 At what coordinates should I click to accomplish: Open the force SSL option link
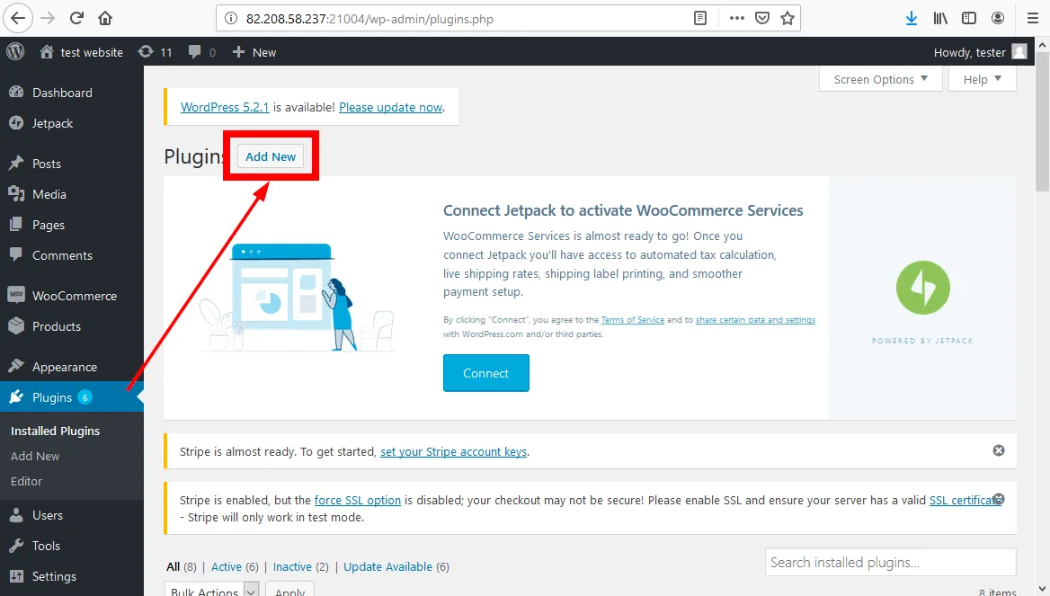click(358, 500)
